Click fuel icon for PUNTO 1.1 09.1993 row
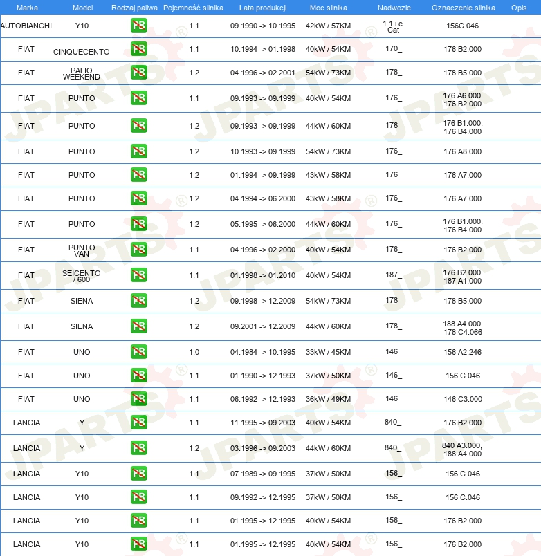 [x=138, y=98]
